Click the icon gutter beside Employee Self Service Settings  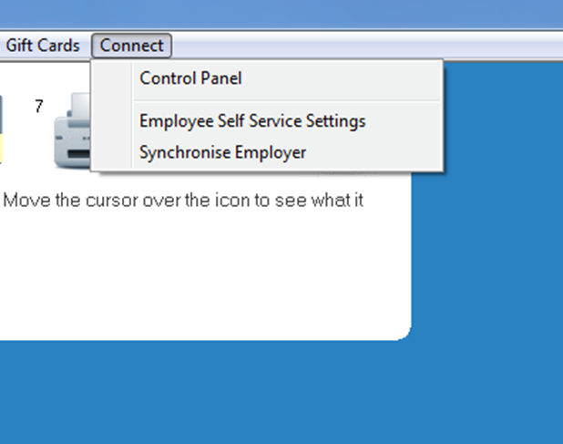(x=112, y=121)
